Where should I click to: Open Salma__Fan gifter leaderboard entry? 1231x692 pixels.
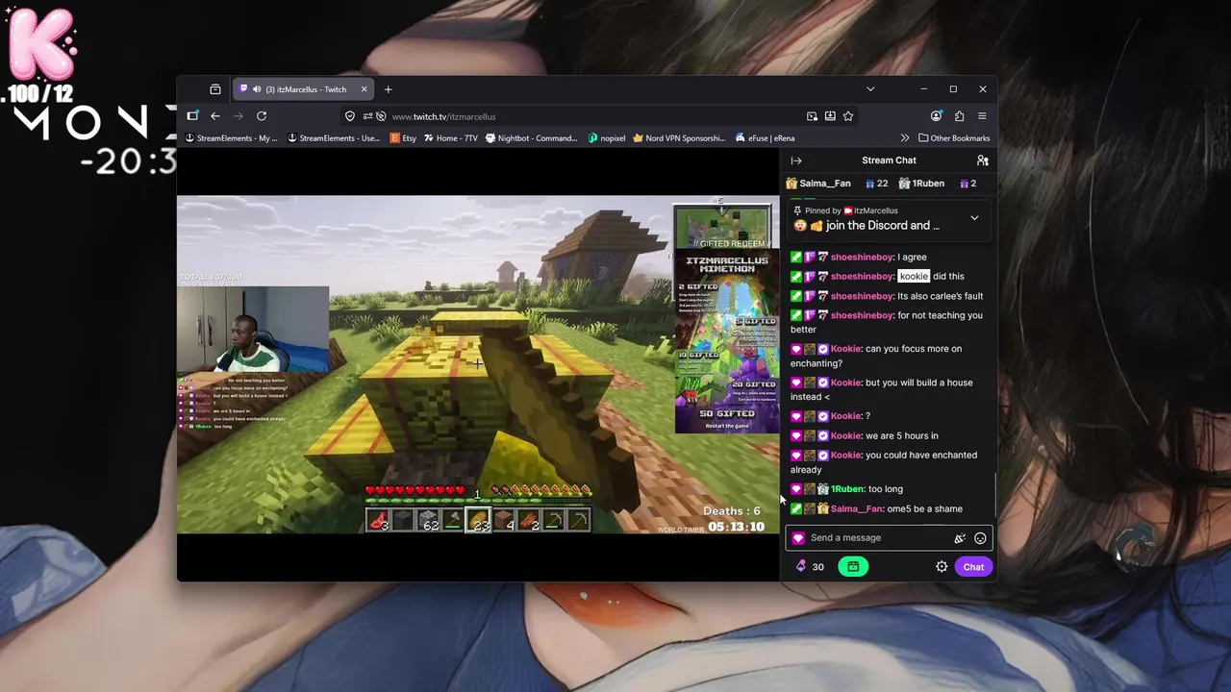tap(837, 184)
